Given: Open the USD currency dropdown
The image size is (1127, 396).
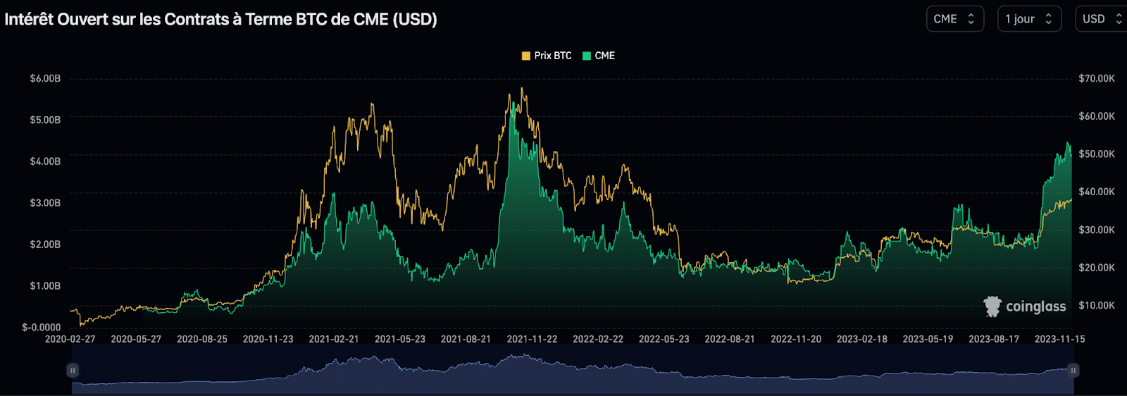Looking at the screenshot, I should click(x=1101, y=19).
